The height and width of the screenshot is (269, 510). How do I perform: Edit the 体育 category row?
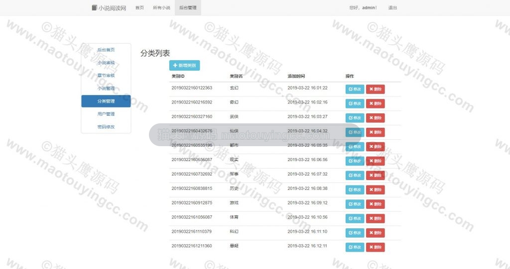click(x=355, y=218)
